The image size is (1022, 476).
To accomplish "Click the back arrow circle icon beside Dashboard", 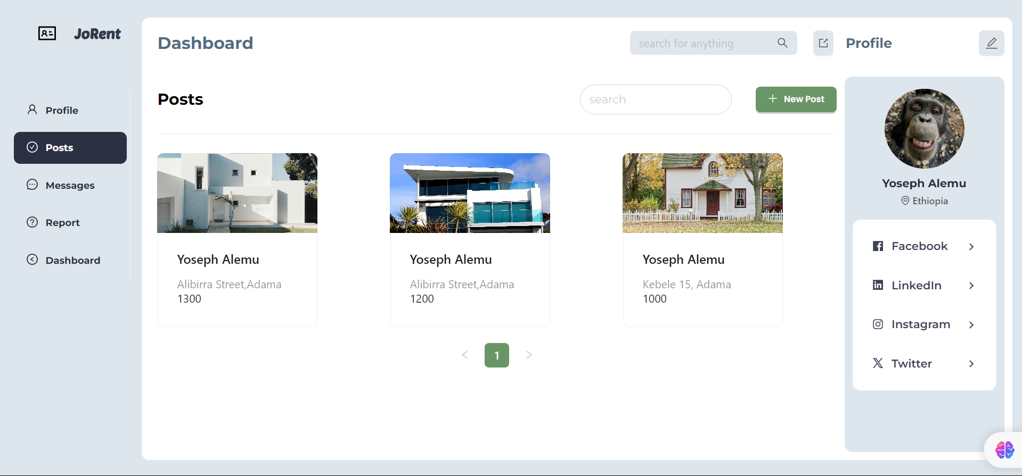I will 32,260.
